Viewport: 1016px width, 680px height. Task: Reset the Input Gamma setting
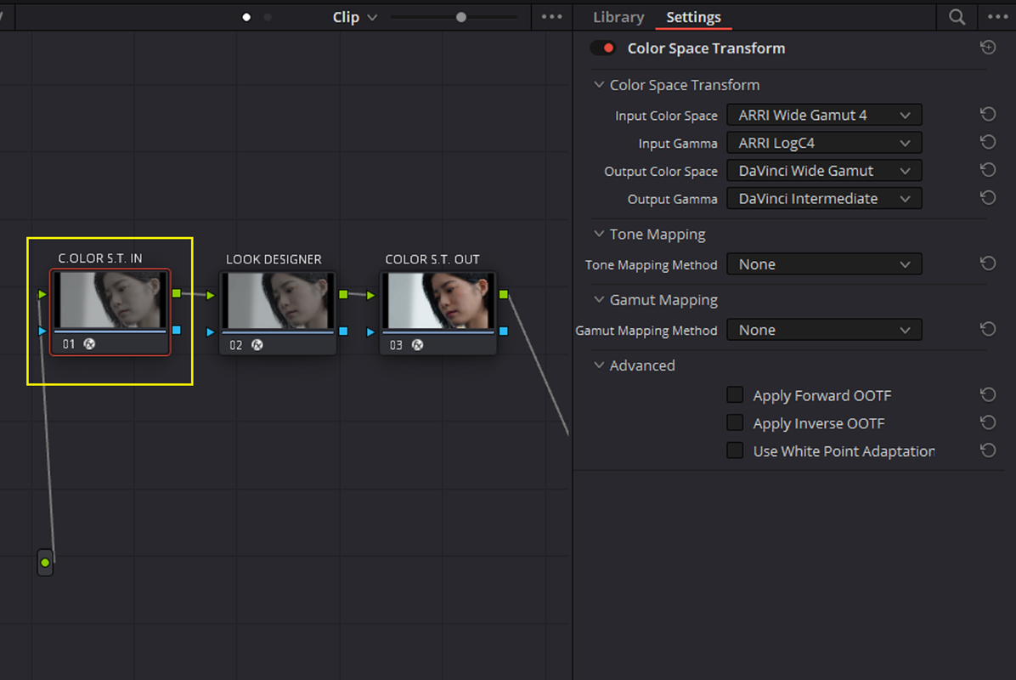tap(987, 143)
